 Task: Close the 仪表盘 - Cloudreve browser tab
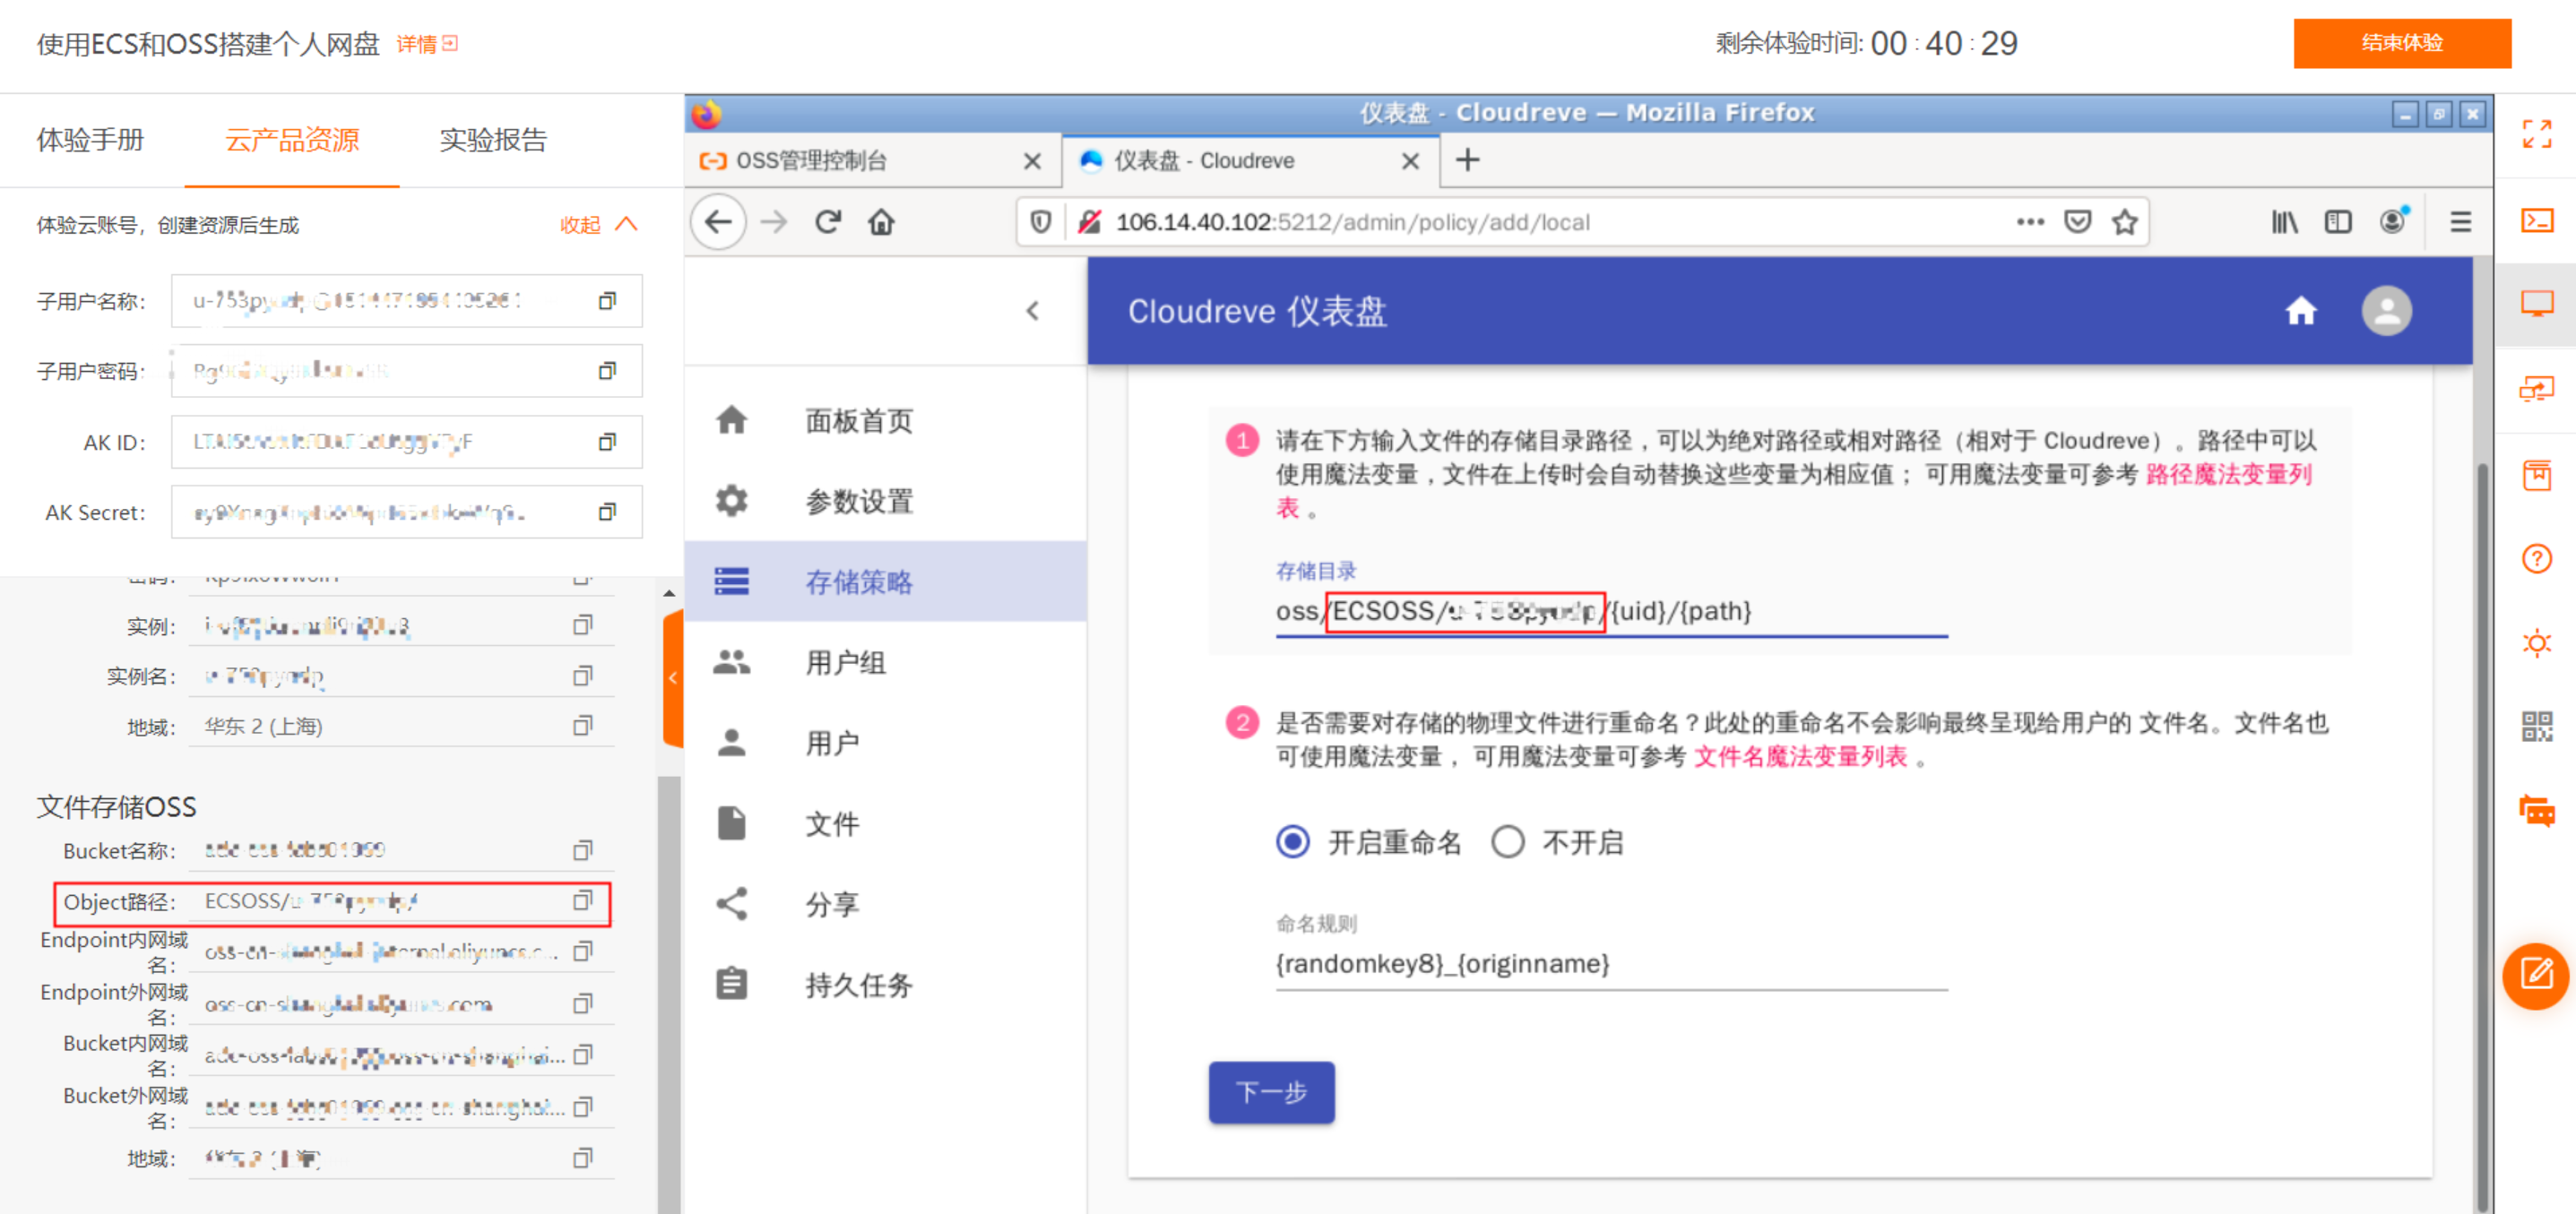click(x=1410, y=161)
